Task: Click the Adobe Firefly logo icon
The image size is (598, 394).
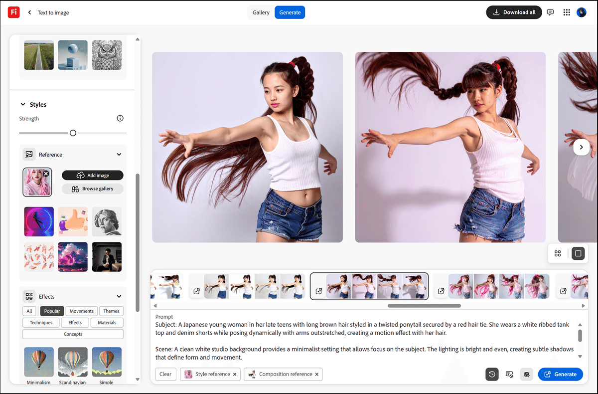Action: (14, 12)
